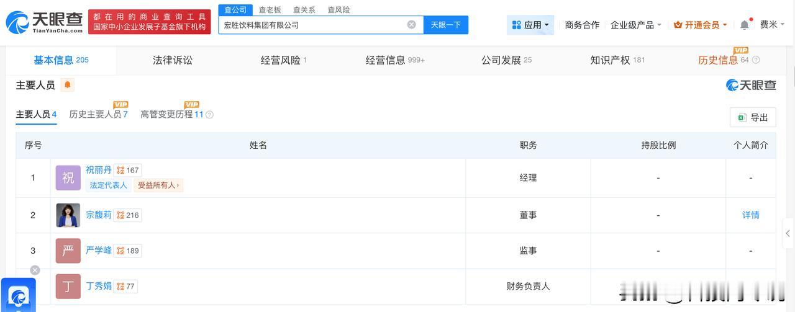Clear the search box text
Image resolution: width=795 pixels, height=312 pixels.
point(411,25)
